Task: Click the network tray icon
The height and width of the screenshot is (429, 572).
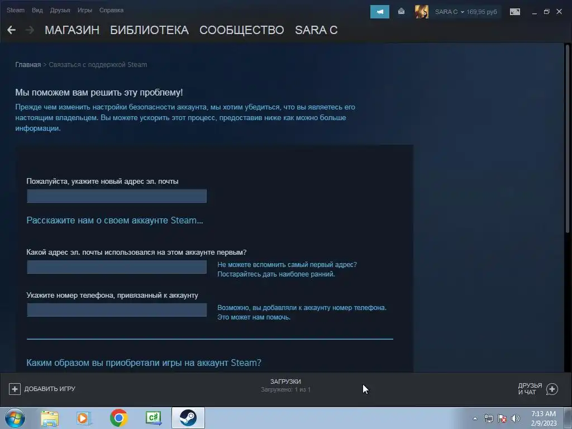Action: click(x=488, y=418)
